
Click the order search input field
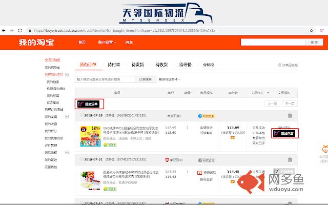(x=105, y=79)
